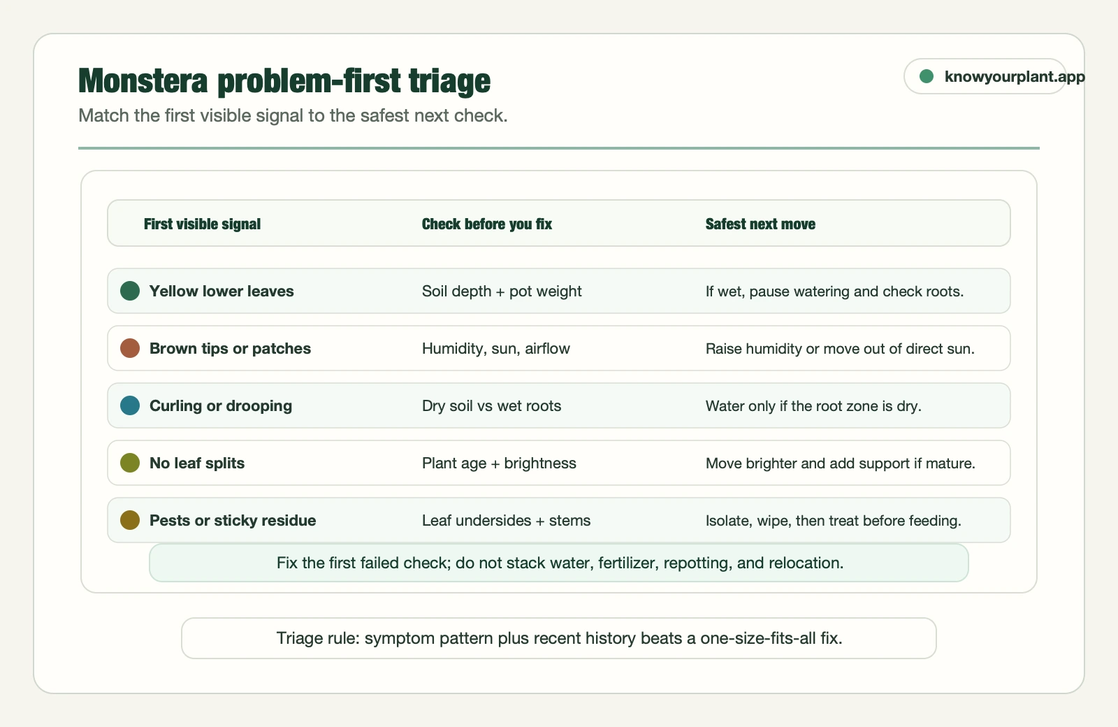Click the dark green dot beside Yellow lower leaves
Viewport: 1118px width, 727px height.
(130, 291)
